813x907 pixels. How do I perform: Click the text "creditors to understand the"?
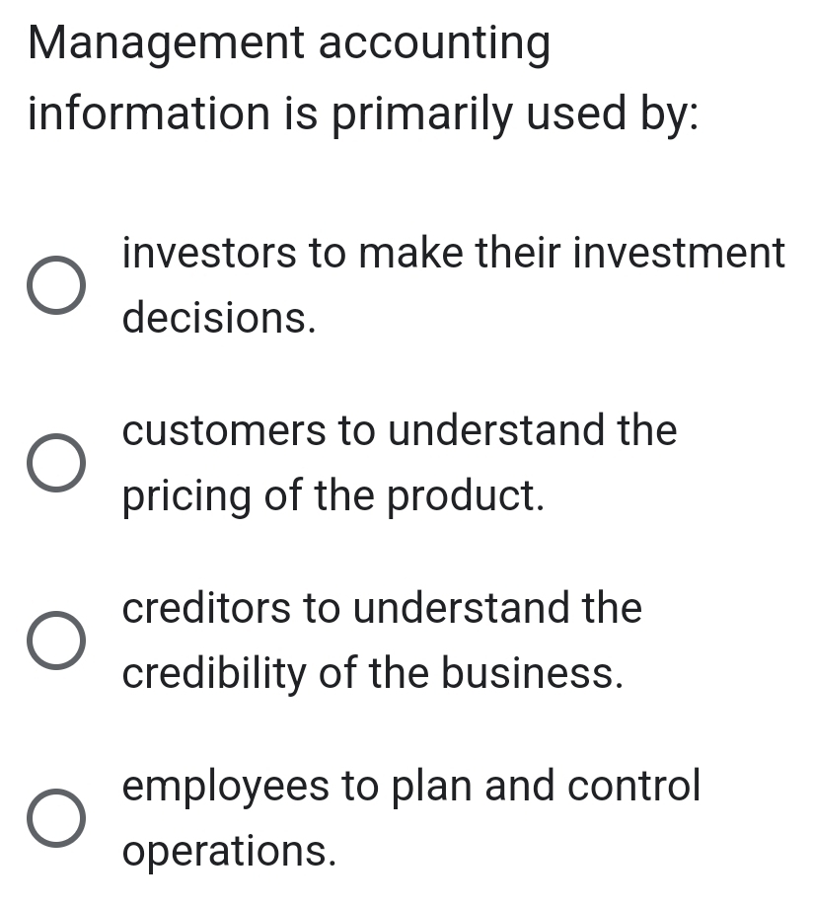(x=382, y=608)
